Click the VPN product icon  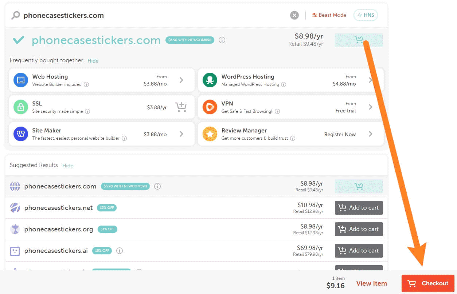(x=210, y=107)
